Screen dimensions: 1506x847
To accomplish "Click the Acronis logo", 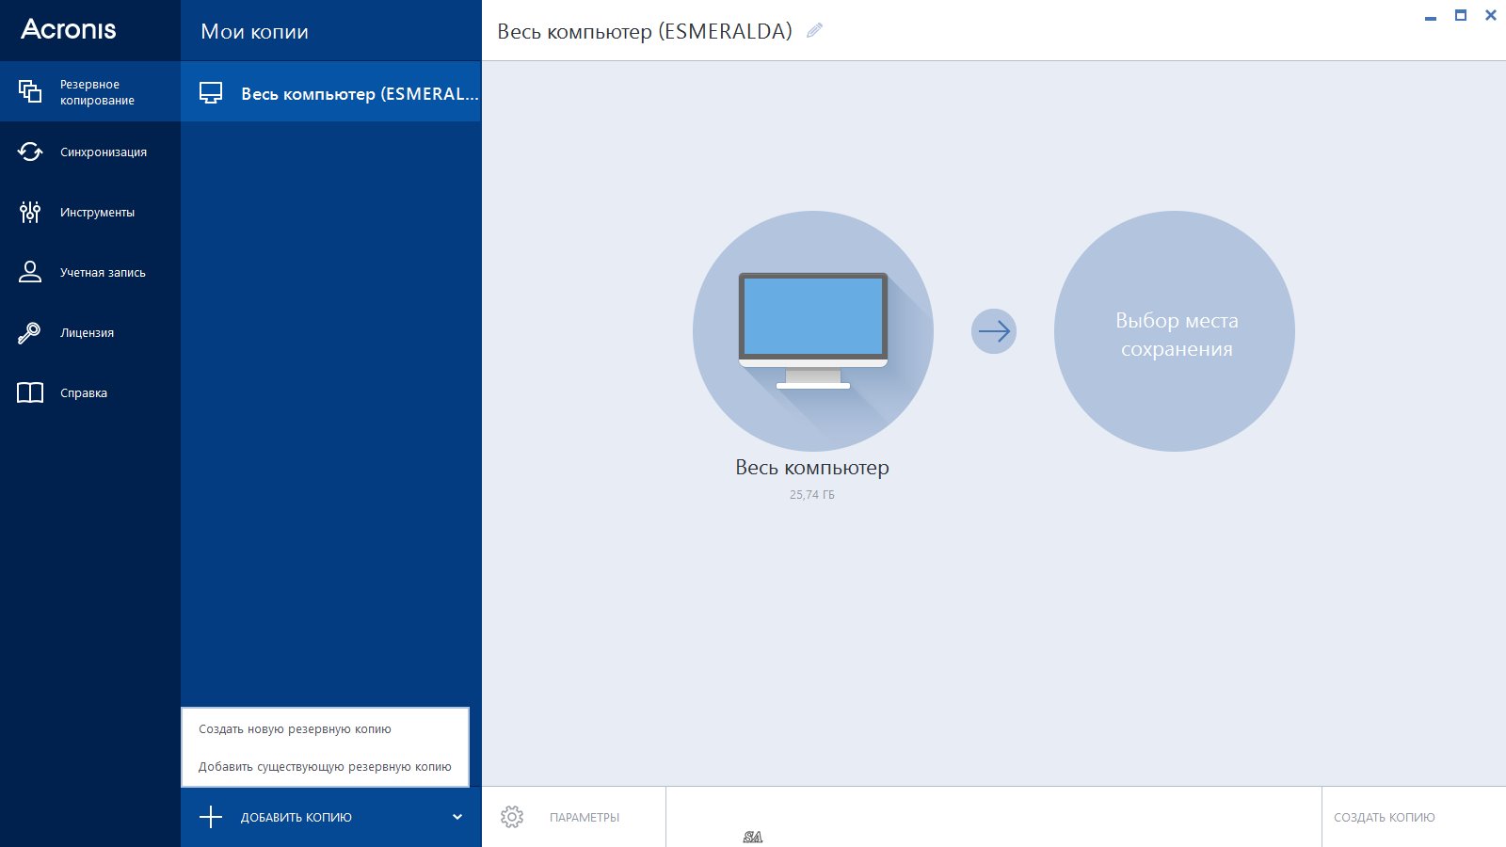I will [x=69, y=29].
